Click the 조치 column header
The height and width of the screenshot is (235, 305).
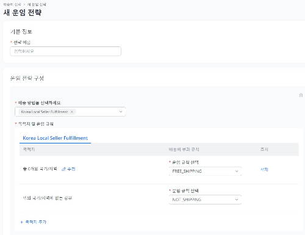coord(264,150)
